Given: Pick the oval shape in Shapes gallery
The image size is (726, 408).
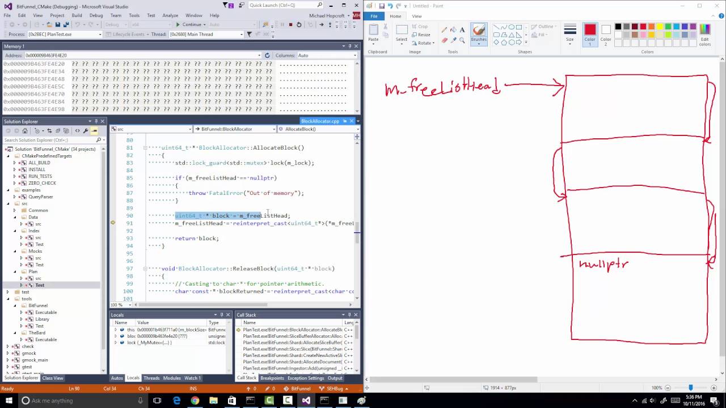Looking at the screenshot, I should (x=511, y=27).
